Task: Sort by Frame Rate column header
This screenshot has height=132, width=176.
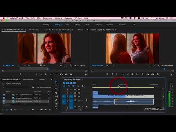Action: [x=38, y=92]
